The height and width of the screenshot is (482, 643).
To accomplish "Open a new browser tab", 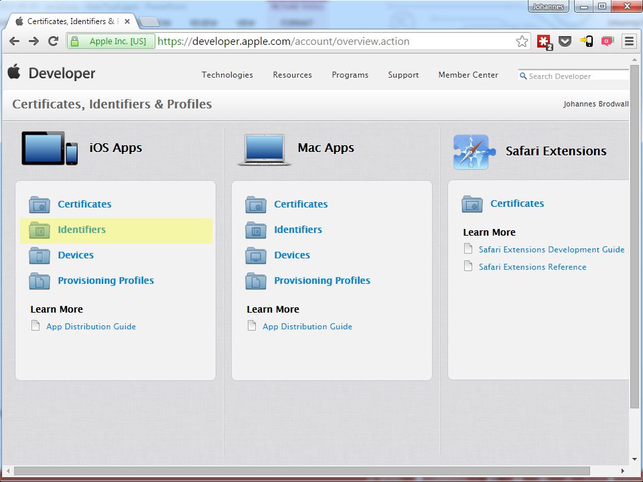I will (x=149, y=21).
